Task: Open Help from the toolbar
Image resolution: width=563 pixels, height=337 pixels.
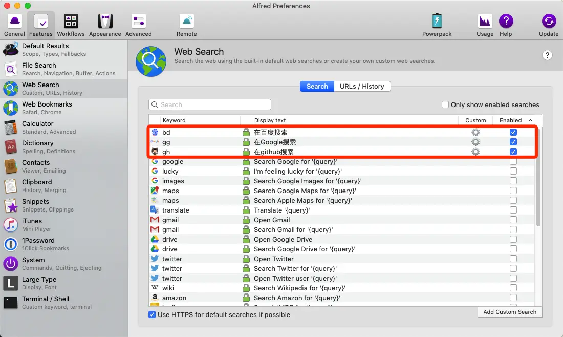Action: pyautogui.click(x=506, y=25)
